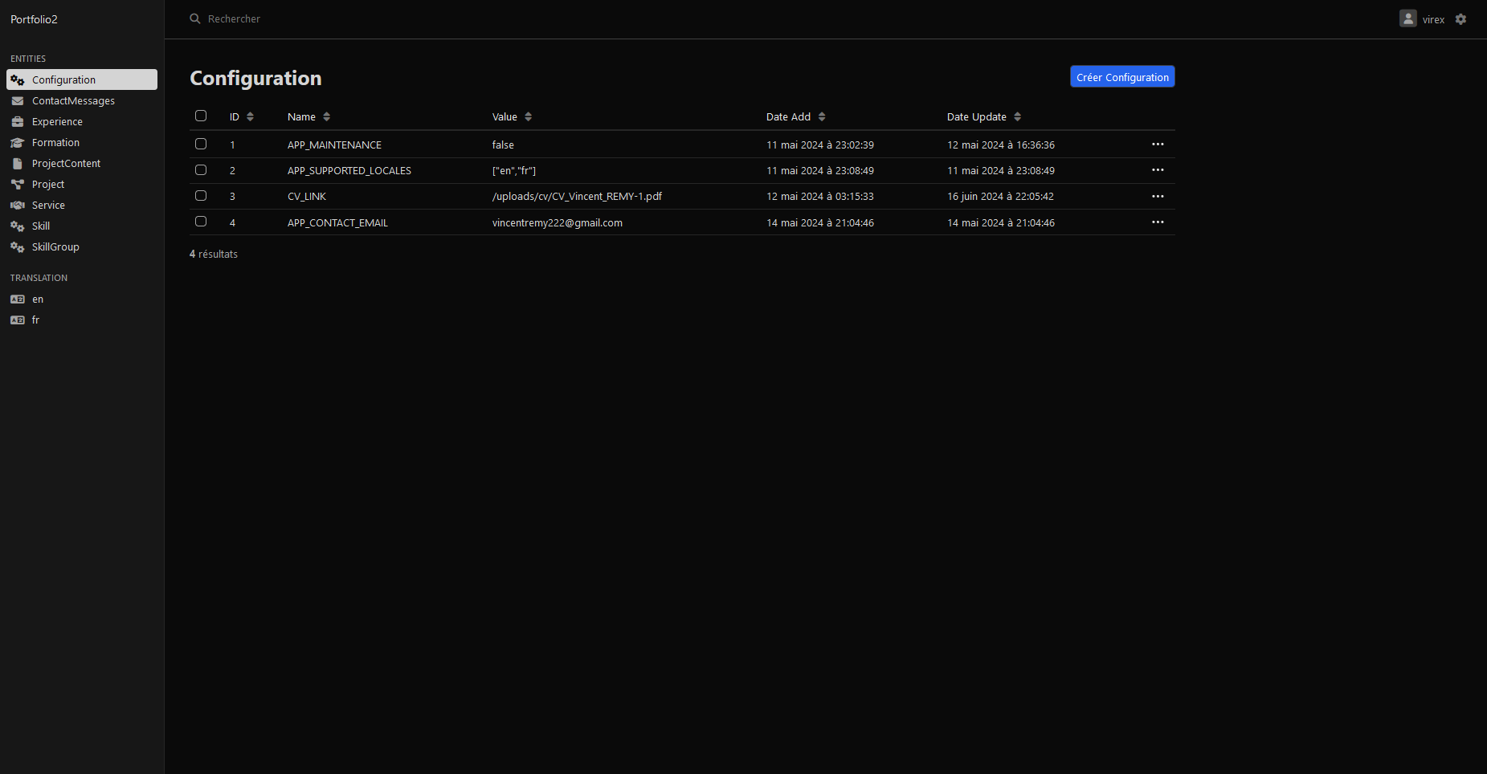Click the Name column header label
Viewport: 1487px width, 774px height.
(301, 117)
